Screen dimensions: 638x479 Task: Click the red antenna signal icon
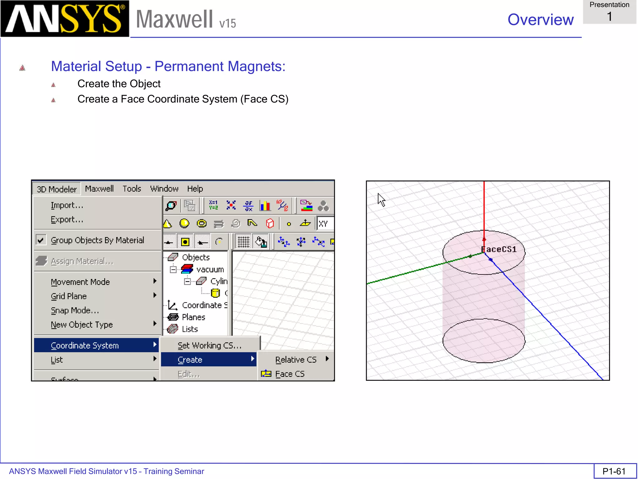tap(283, 206)
